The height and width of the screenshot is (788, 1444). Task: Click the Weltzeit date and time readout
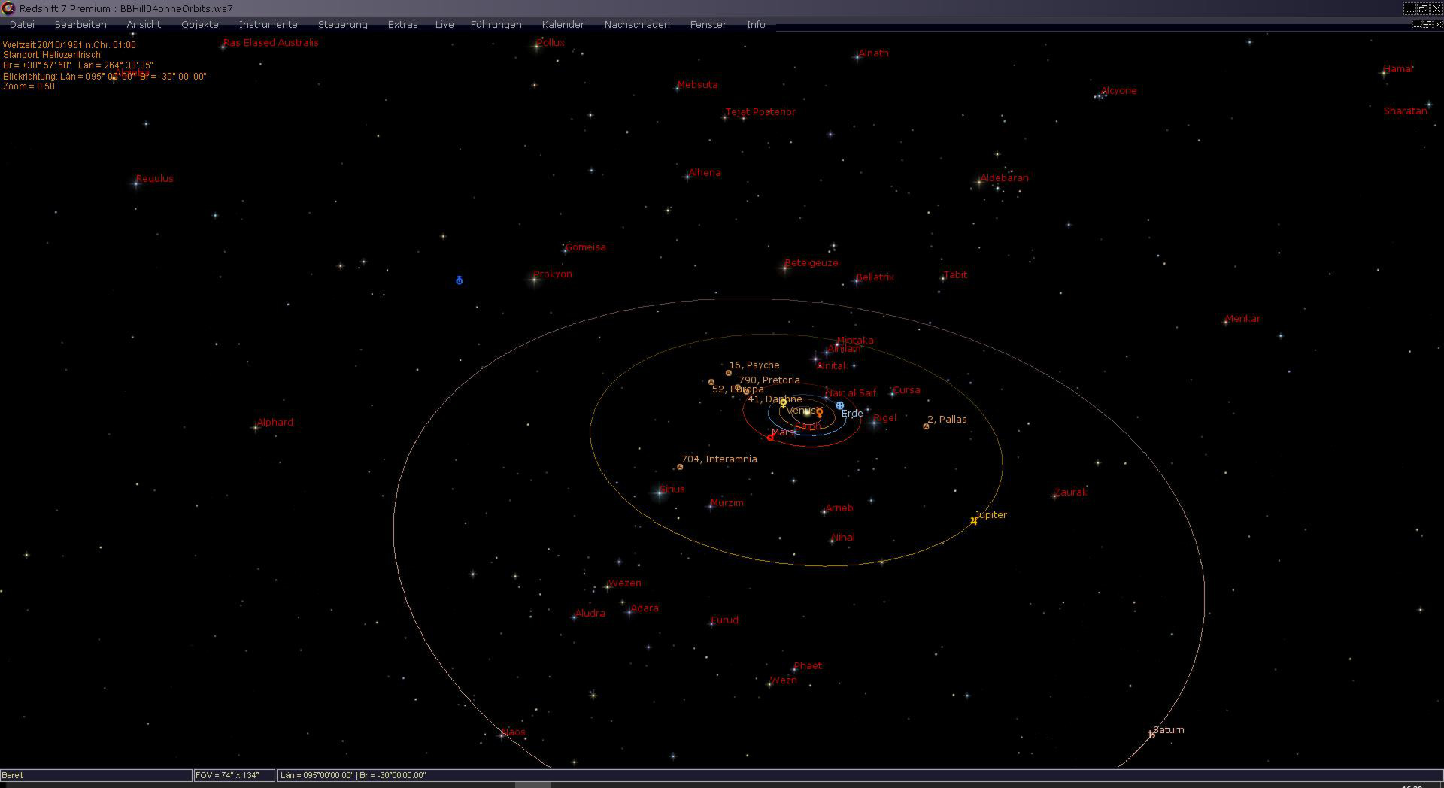(x=69, y=45)
